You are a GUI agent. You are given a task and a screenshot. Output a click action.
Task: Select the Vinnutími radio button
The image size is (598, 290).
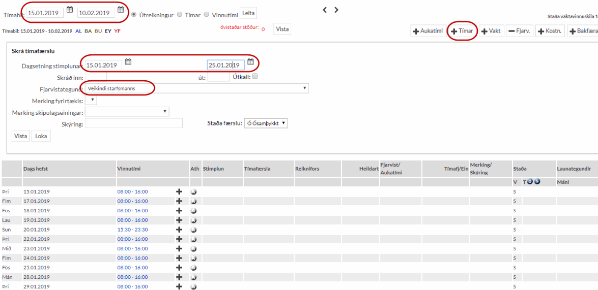206,15
